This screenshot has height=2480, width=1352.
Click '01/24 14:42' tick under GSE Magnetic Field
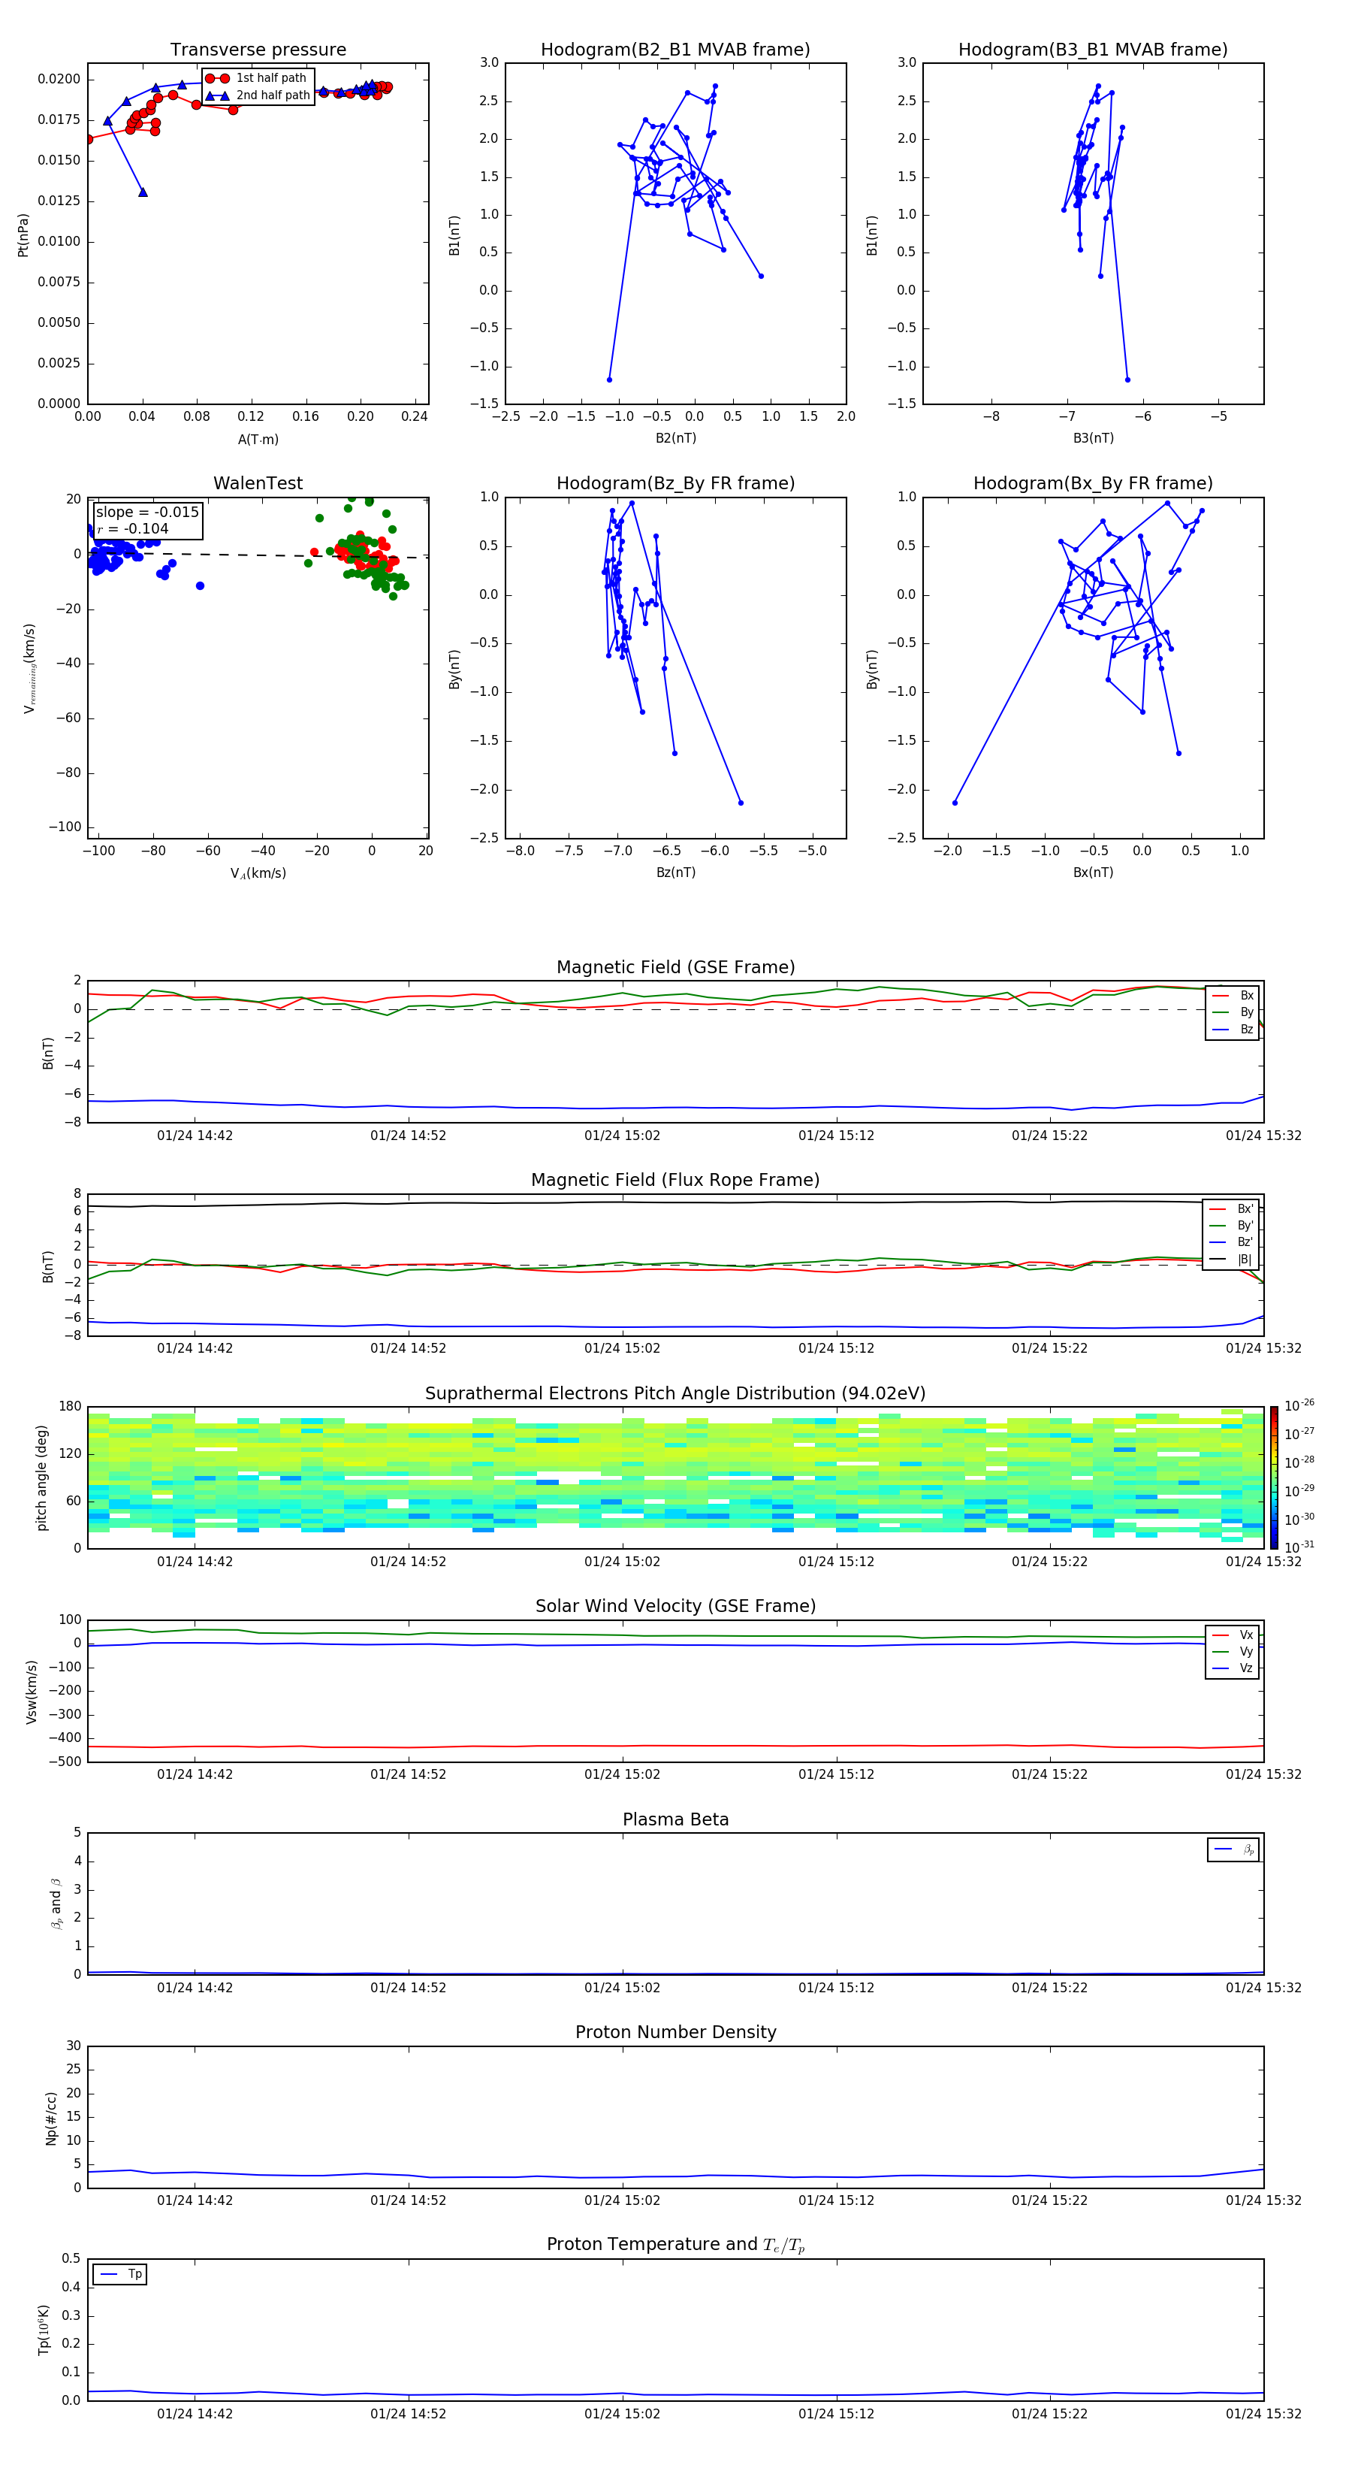point(195,1135)
